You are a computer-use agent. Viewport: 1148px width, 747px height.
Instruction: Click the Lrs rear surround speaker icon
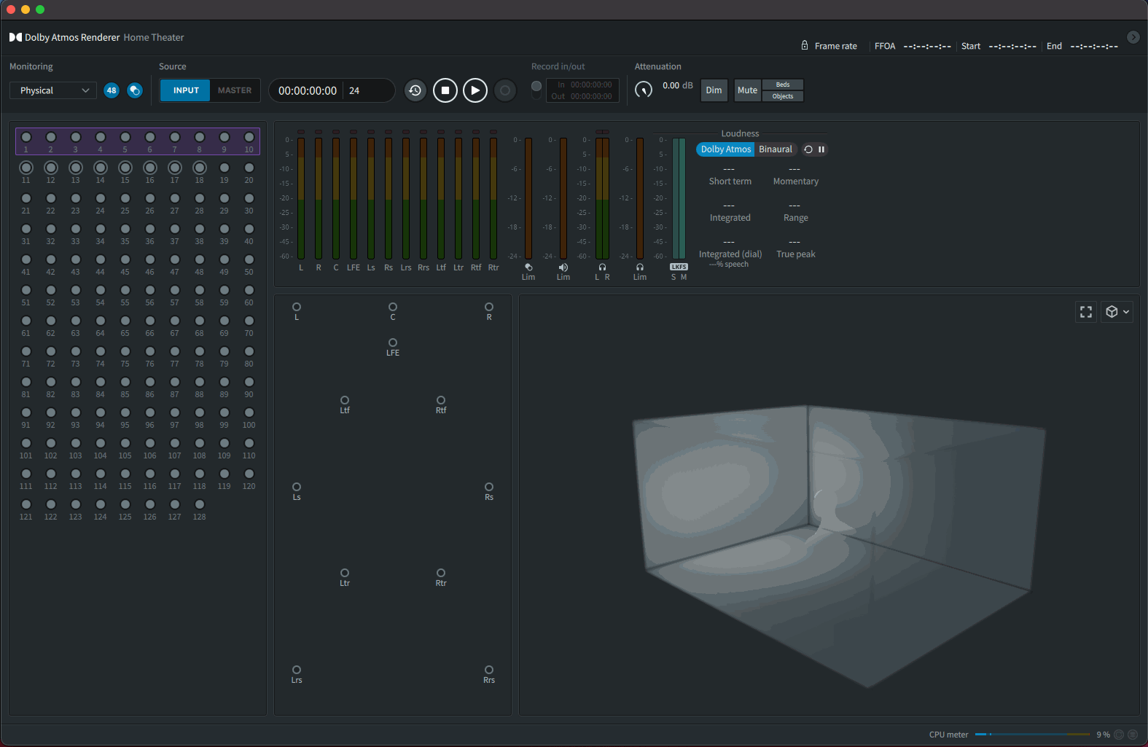297,670
